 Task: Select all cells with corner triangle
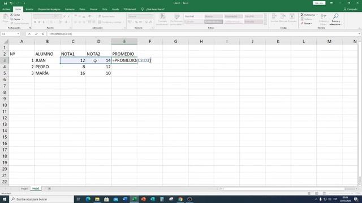point(6,41)
